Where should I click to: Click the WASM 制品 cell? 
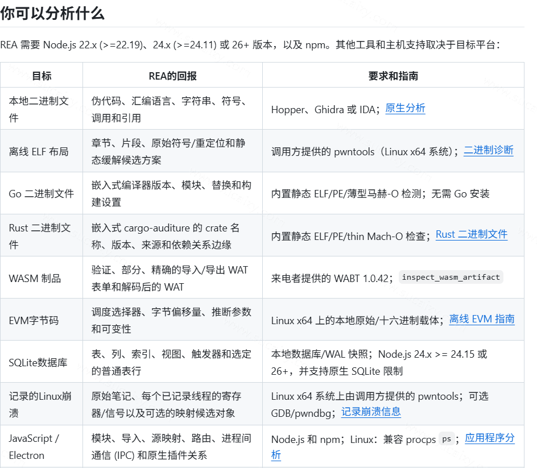(x=42, y=278)
